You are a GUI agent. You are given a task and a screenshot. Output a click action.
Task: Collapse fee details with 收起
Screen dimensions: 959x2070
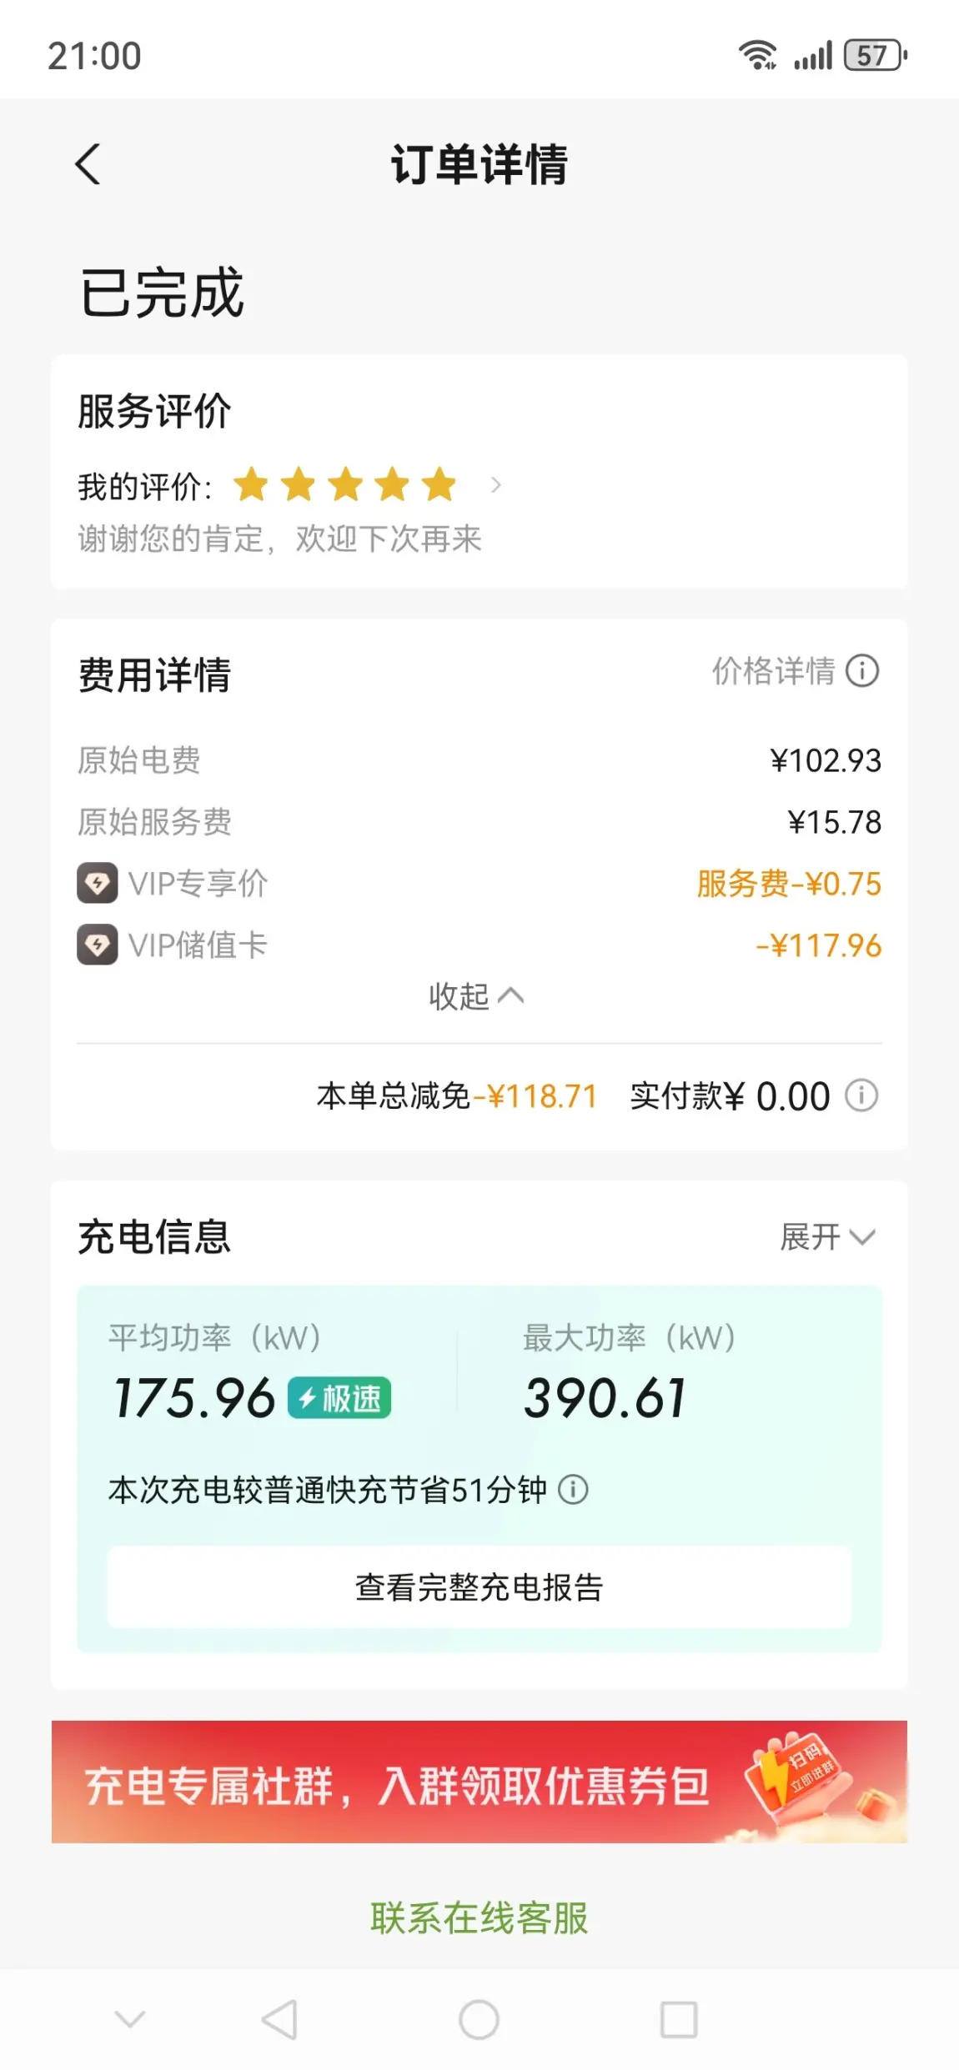click(477, 996)
